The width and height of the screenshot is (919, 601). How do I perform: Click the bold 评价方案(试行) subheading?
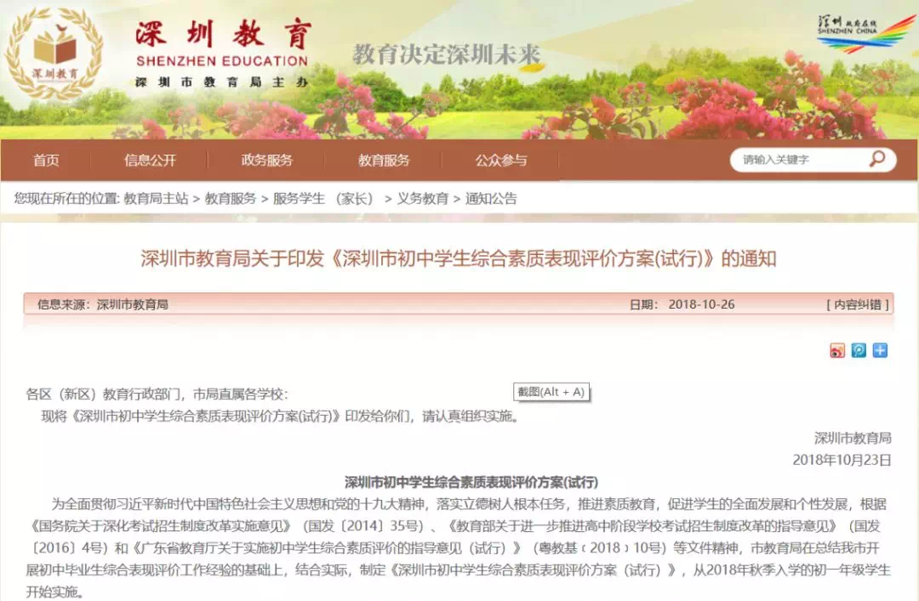(471, 482)
